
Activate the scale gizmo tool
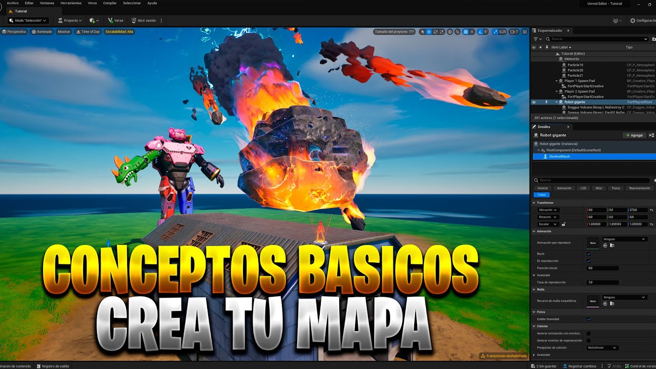(441, 32)
